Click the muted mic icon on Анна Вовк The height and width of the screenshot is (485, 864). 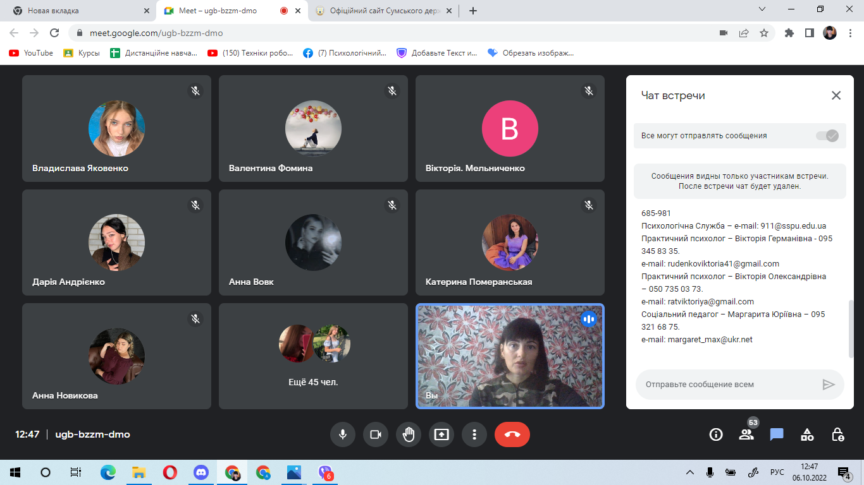pos(392,205)
